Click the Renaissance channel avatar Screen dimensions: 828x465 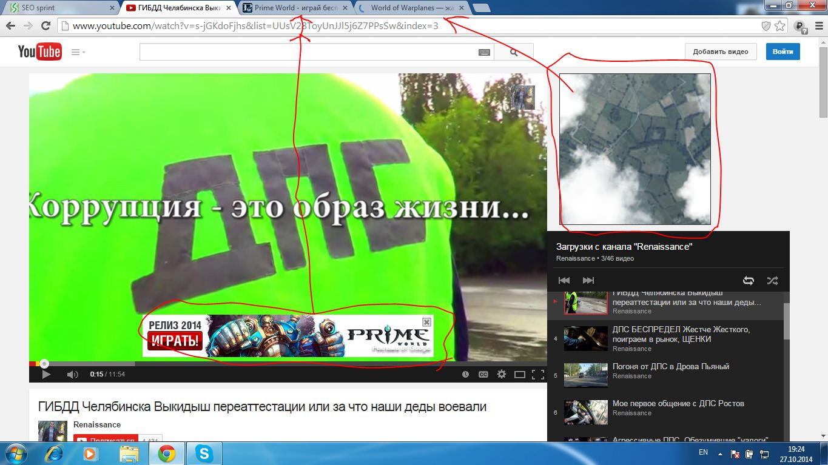pyautogui.click(x=53, y=430)
